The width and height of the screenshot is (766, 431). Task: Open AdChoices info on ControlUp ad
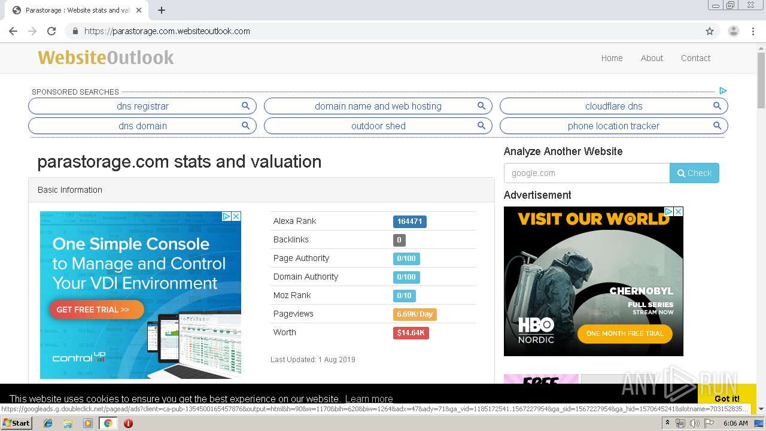pyautogui.click(x=227, y=216)
